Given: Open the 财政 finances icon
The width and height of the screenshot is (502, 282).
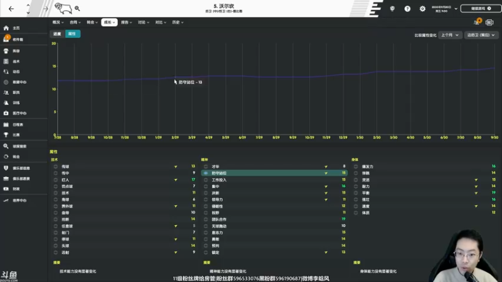Looking at the screenshot, I should [6, 189].
